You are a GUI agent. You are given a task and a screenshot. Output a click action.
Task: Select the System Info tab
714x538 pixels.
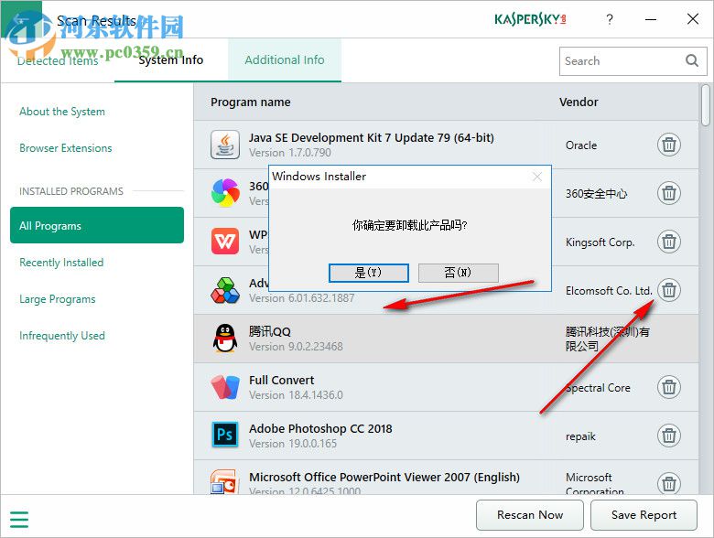(x=171, y=60)
